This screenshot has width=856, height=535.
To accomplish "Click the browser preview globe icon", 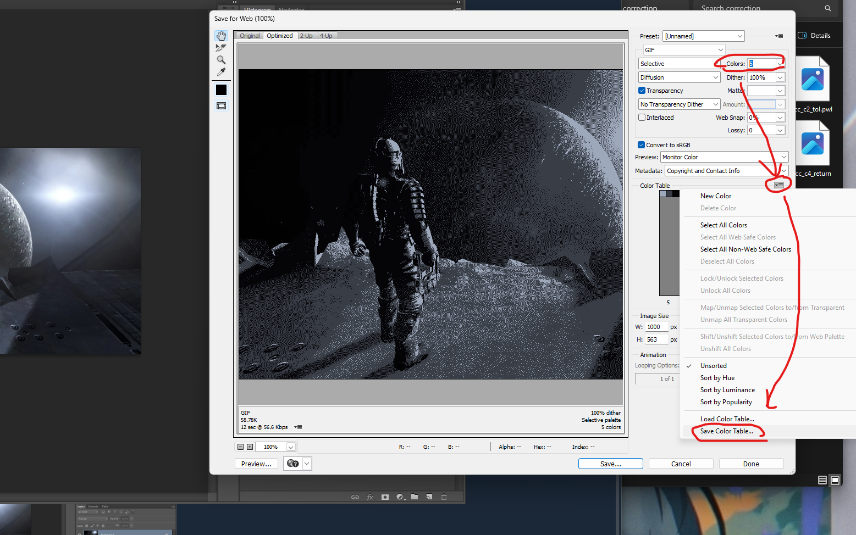I will click(293, 464).
